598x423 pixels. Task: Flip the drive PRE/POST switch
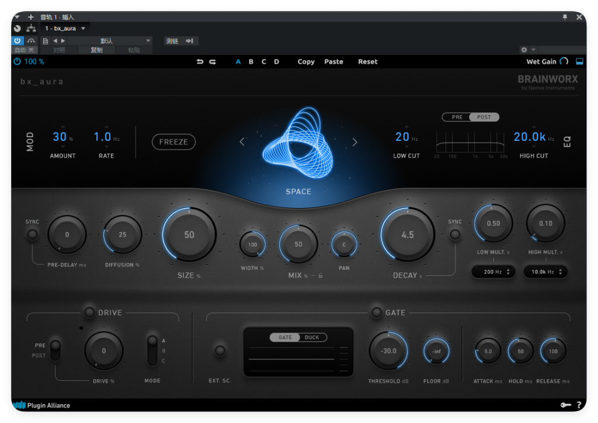click(x=55, y=350)
